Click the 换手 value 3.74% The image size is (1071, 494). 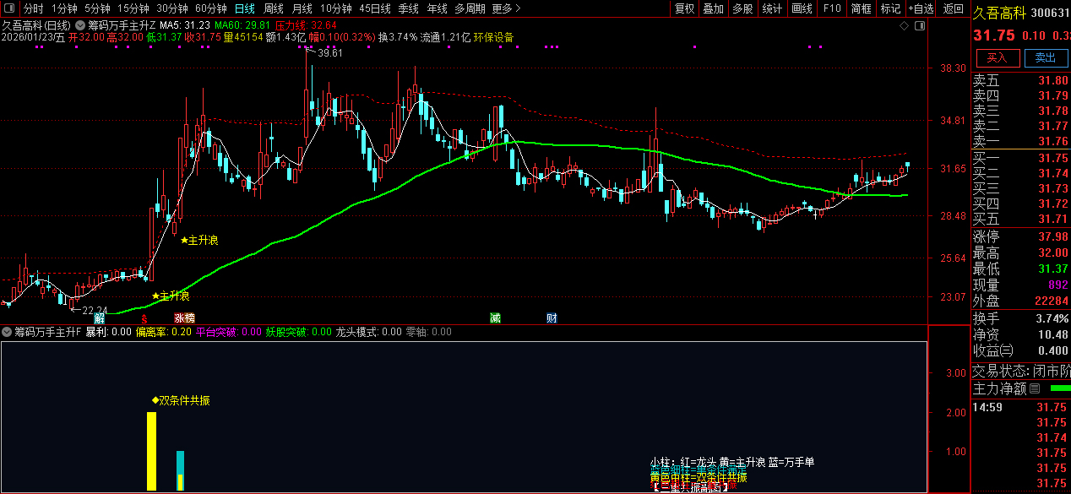coord(1052,318)
